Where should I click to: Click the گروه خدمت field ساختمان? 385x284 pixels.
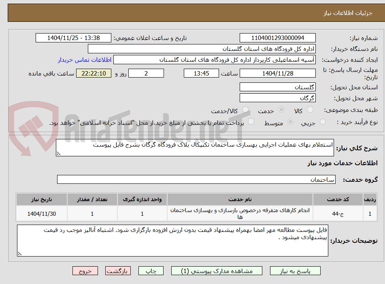(x=196, y=179)
